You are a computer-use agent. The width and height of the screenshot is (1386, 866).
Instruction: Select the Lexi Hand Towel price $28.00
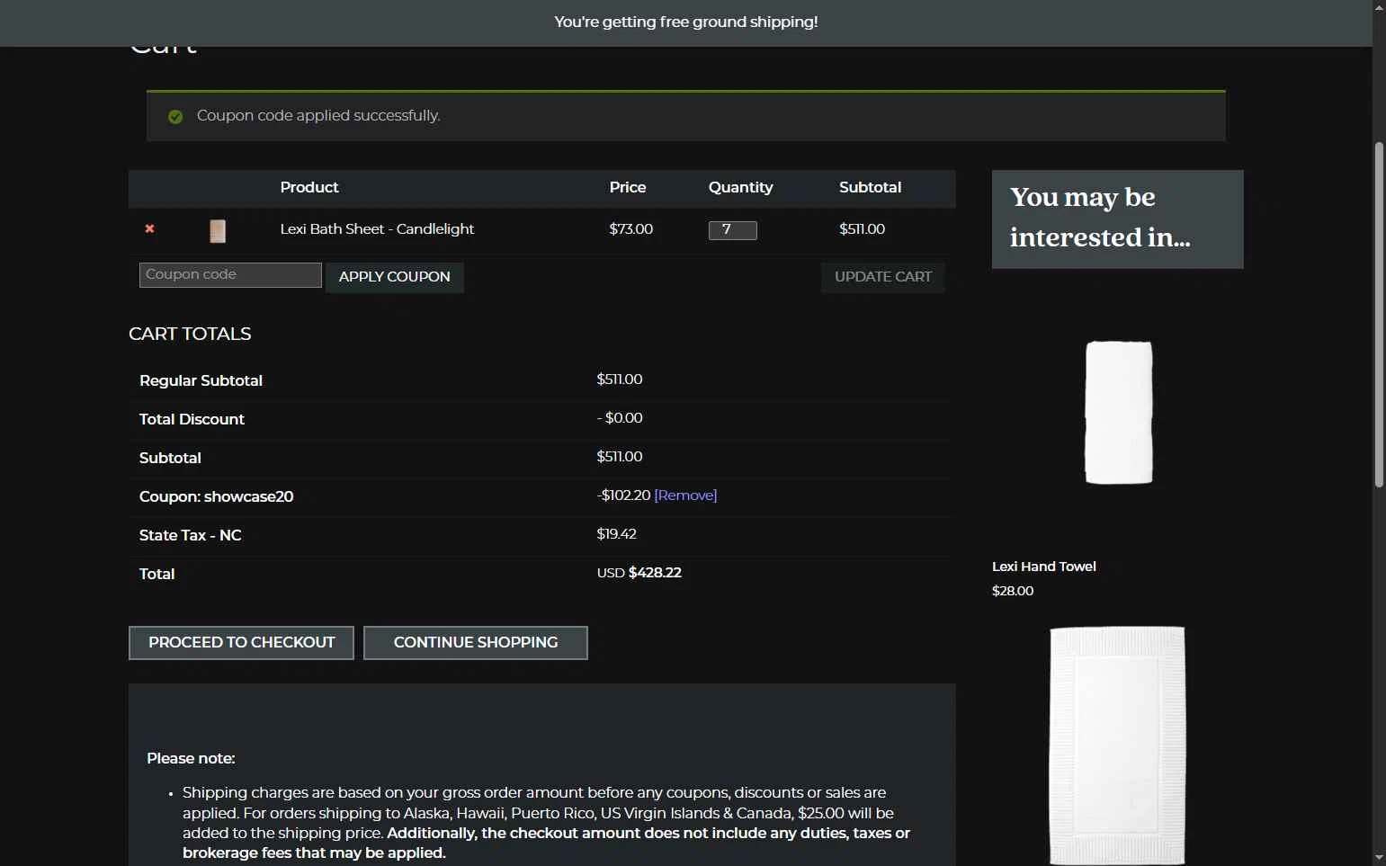pyautogui.click(x=1013, y=591)
